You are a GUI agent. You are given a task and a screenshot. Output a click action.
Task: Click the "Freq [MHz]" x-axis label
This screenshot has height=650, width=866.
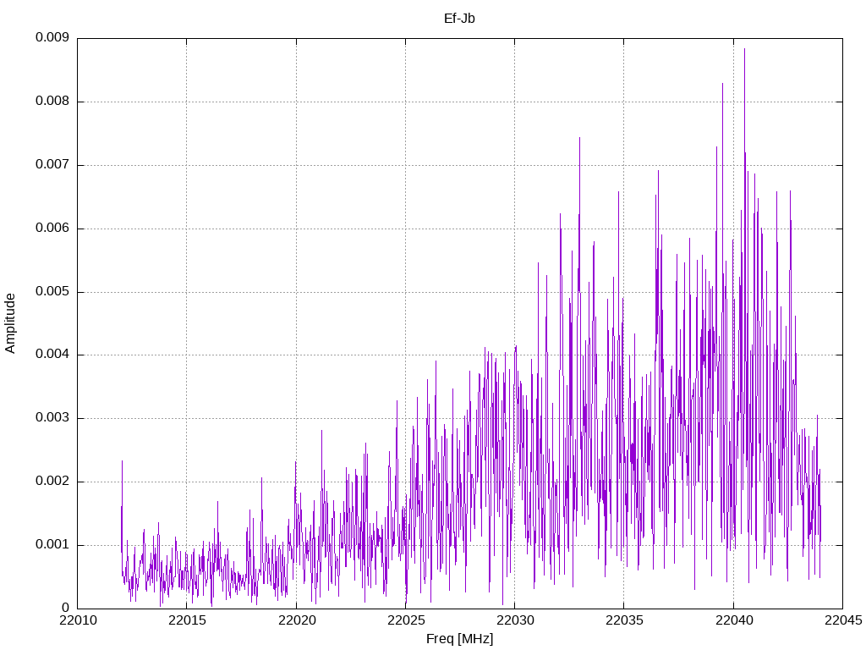tap(459, 639)
